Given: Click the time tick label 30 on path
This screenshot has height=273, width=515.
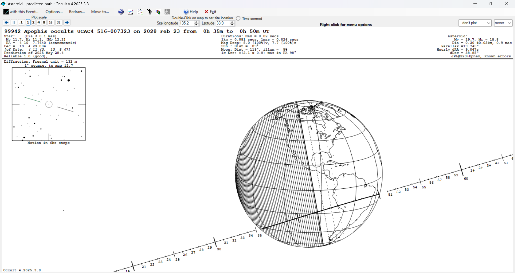Looking at the screenshot, I should [x=219, y=249].
